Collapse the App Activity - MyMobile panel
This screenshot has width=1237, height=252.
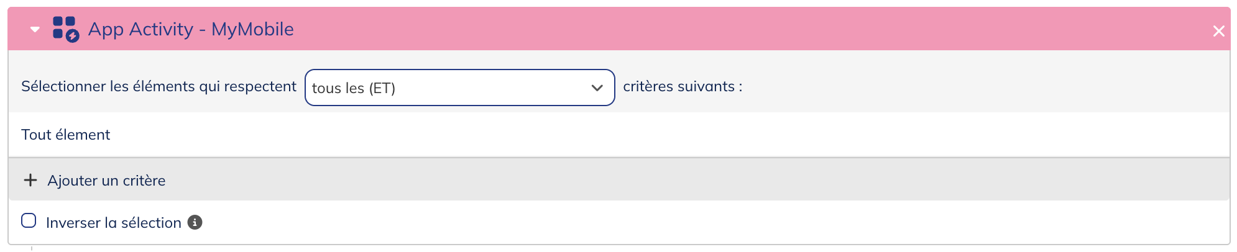[x=35, y=29]
